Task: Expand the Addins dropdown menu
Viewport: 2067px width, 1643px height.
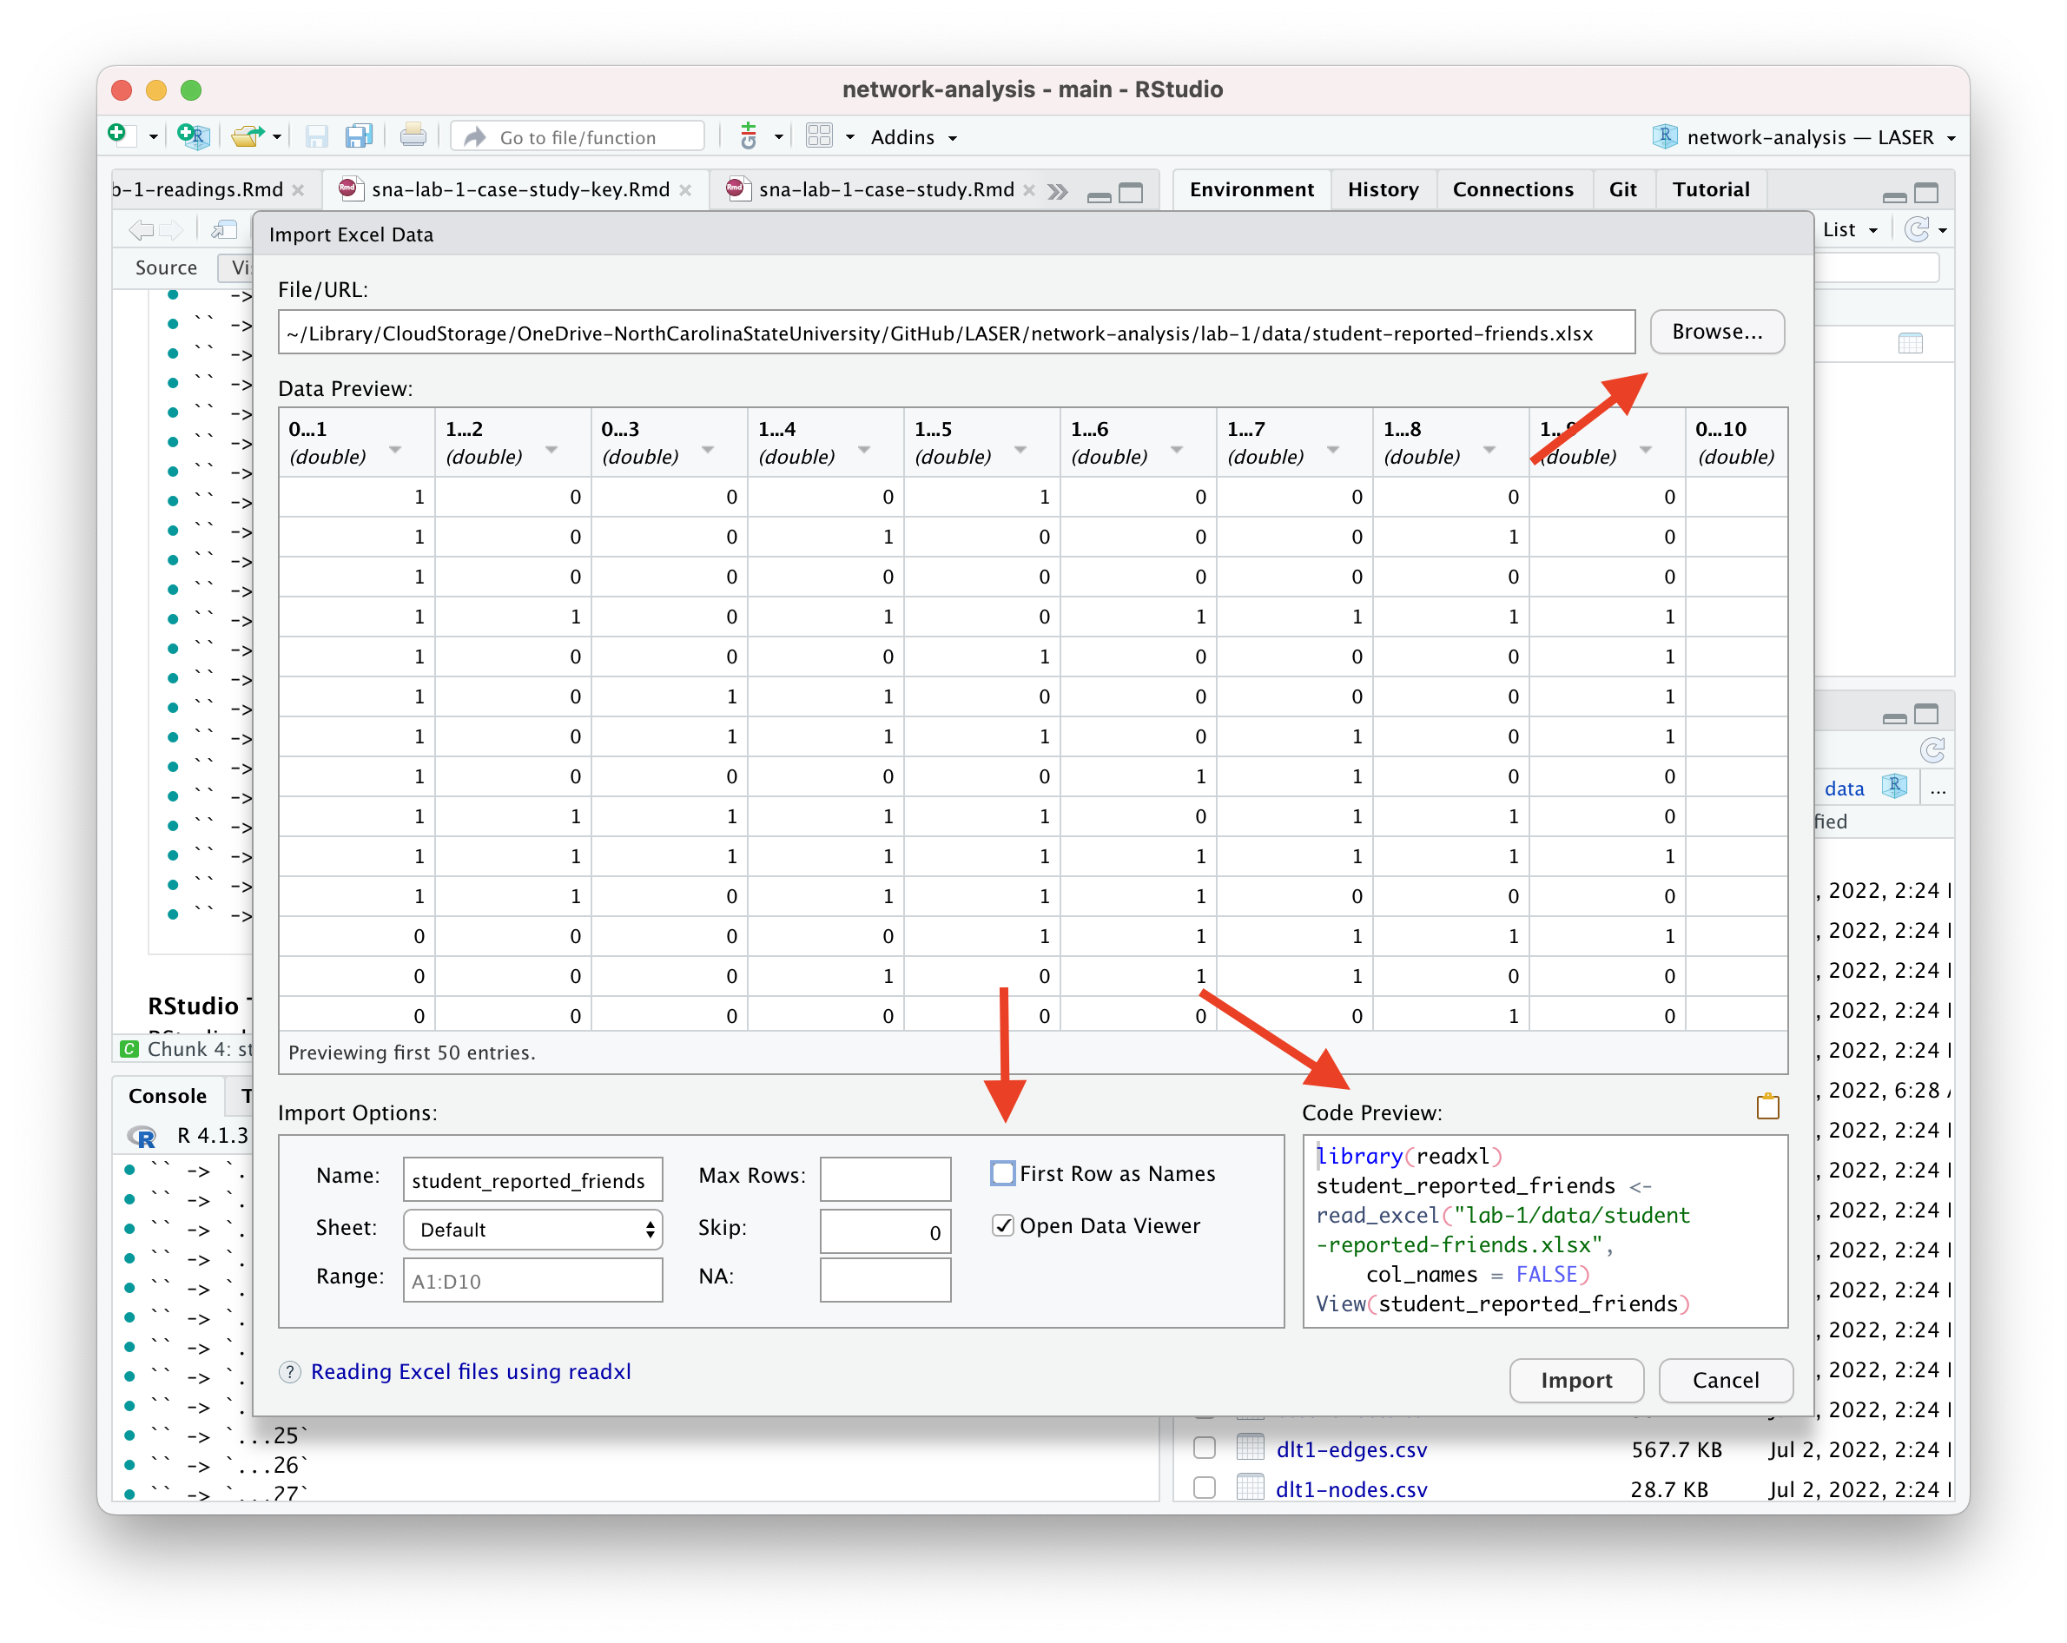Action: (x=913, y=137)
